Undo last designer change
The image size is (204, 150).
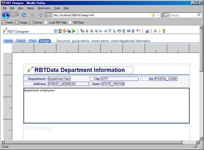point(138,31)
